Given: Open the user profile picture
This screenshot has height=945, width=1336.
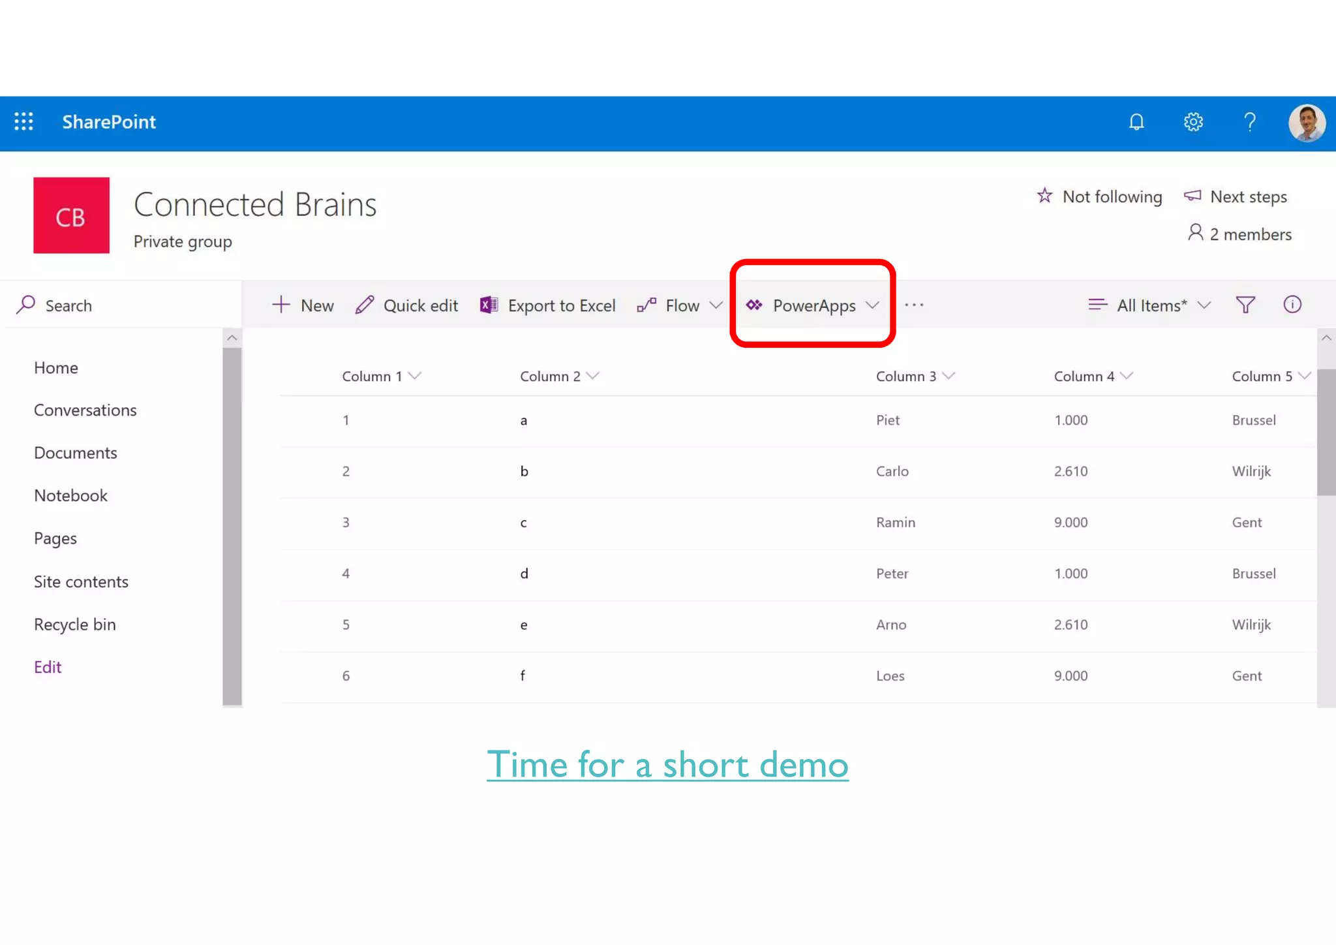Looking at the screenshot, I should (1307, 122).
